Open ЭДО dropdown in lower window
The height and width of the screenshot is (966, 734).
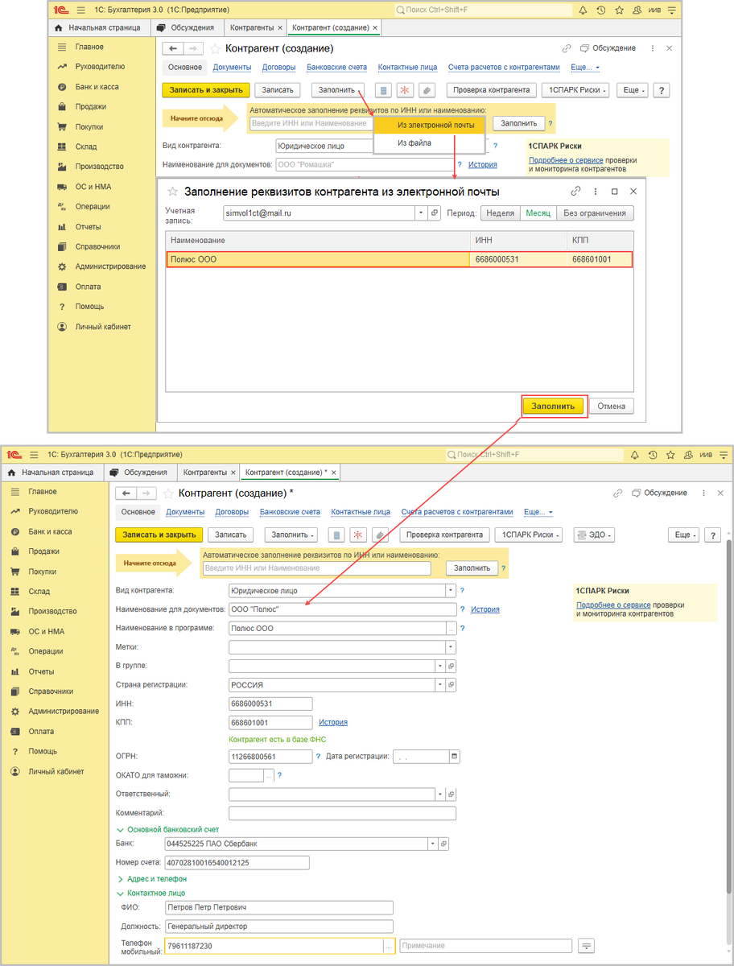click(x=595, y=535)
